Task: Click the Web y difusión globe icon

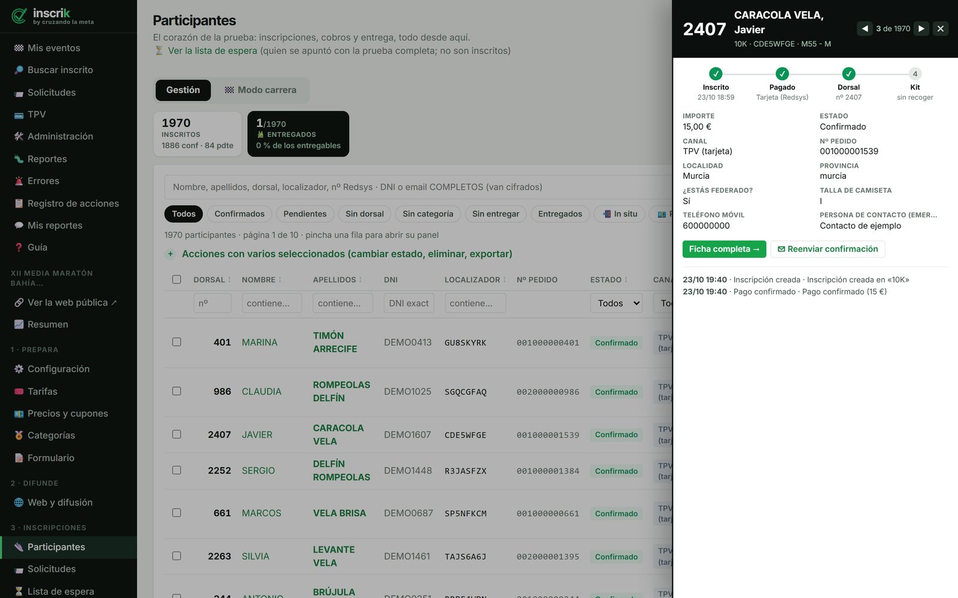Action: pos(19,502)
